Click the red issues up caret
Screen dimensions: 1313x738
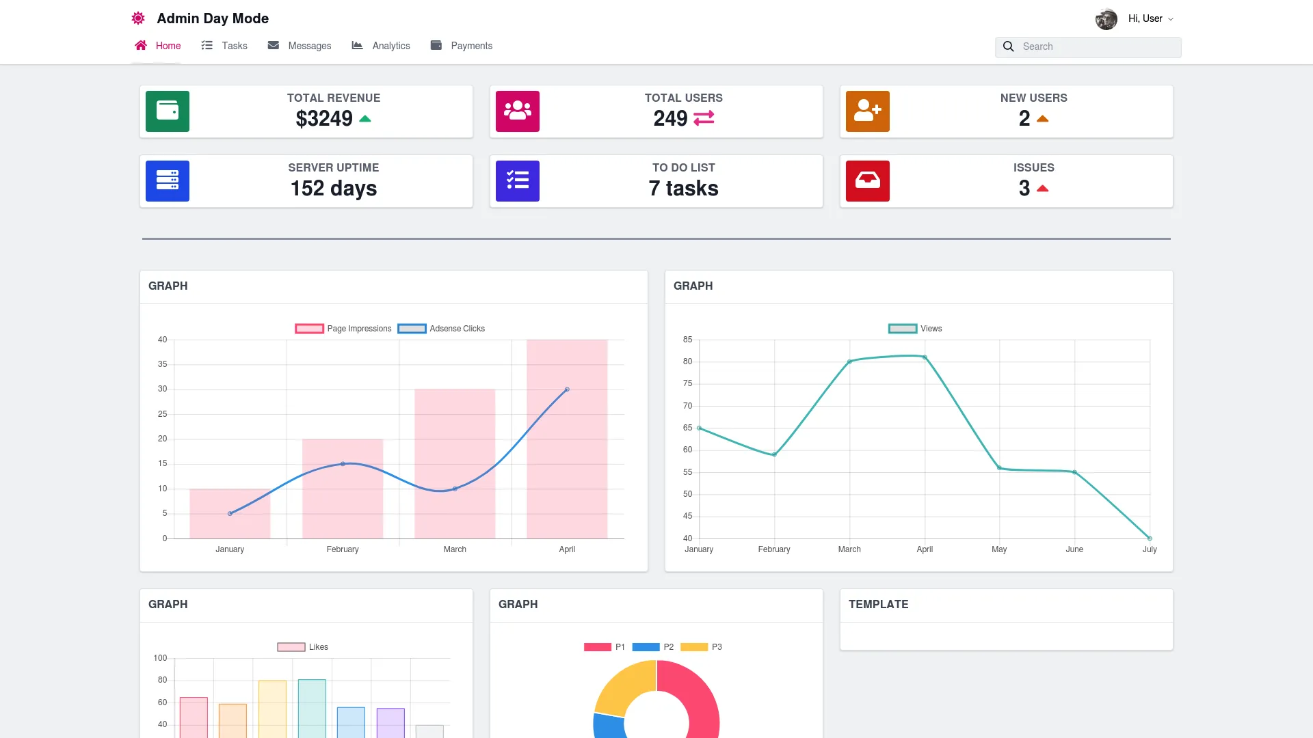point(1042,189)
